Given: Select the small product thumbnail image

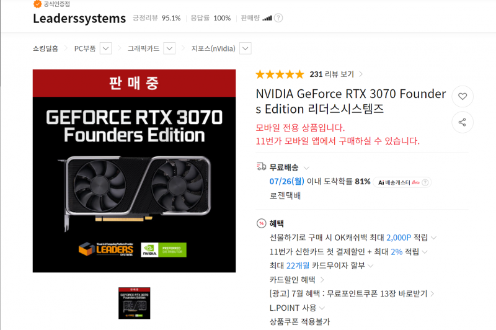Looking at the screenshot, I should click(135, 303).
